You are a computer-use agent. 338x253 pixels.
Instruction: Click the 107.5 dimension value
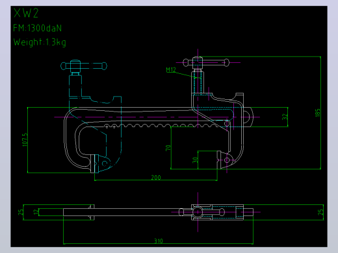point(25,139)
